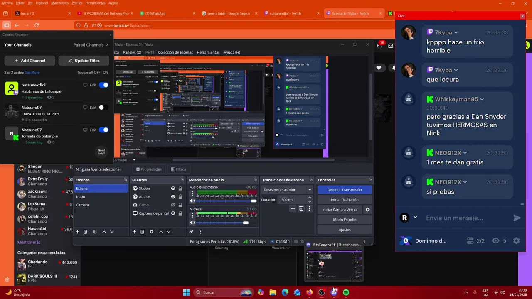Click the Modo Estudio button
The height and width of the screenshot is (299, 532).
pos(345,220)
